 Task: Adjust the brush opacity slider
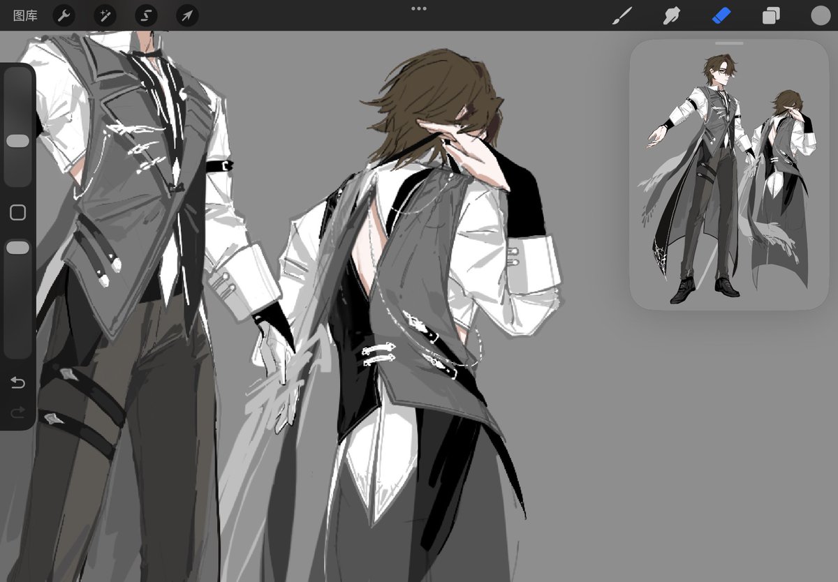tap(16, 246)
